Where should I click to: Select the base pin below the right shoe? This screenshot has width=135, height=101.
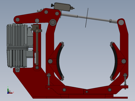pyautogui.click(x=110, y=90)
